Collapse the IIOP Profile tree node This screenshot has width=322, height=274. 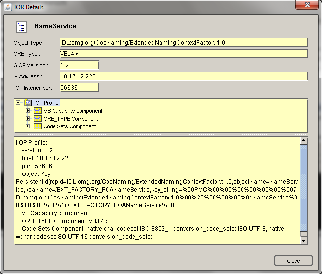click(18, 102)
